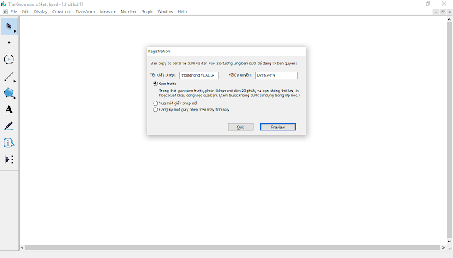The height and width of the screenshot is (258, 453).
Task: Select the Selection Arrow tool
Action: point(9,26)
